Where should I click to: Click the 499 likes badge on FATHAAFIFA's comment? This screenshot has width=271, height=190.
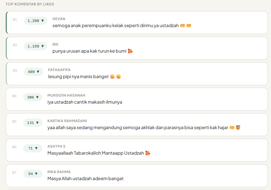click(x=34, y=72)
